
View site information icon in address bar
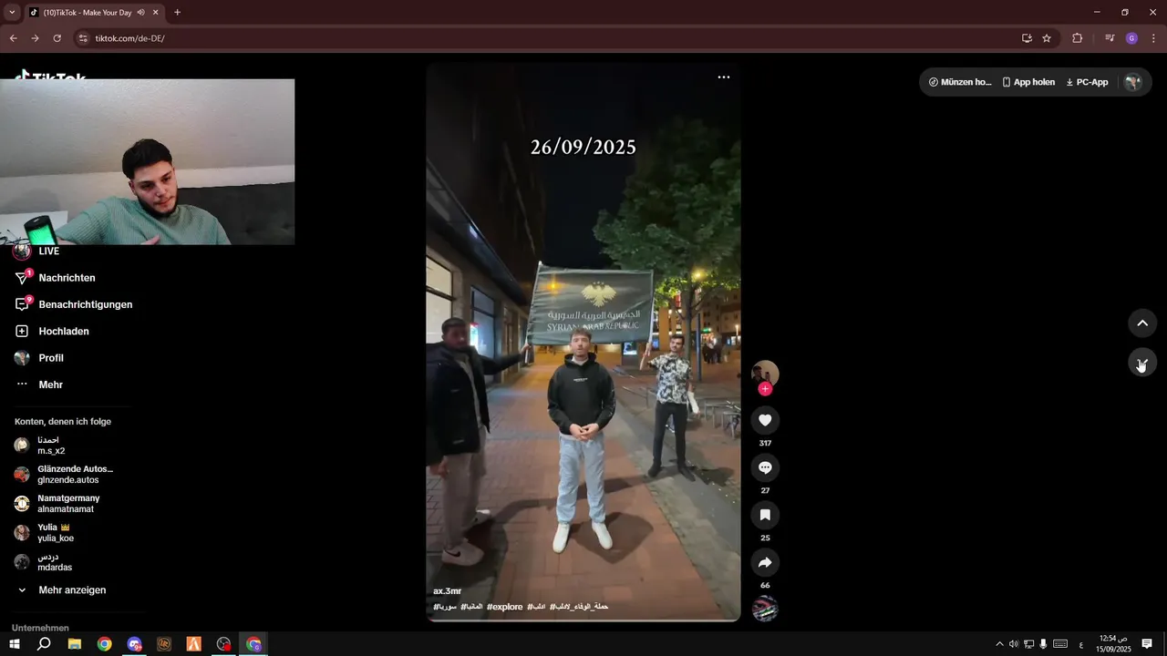pyautogui.click(x=82, y=38)
